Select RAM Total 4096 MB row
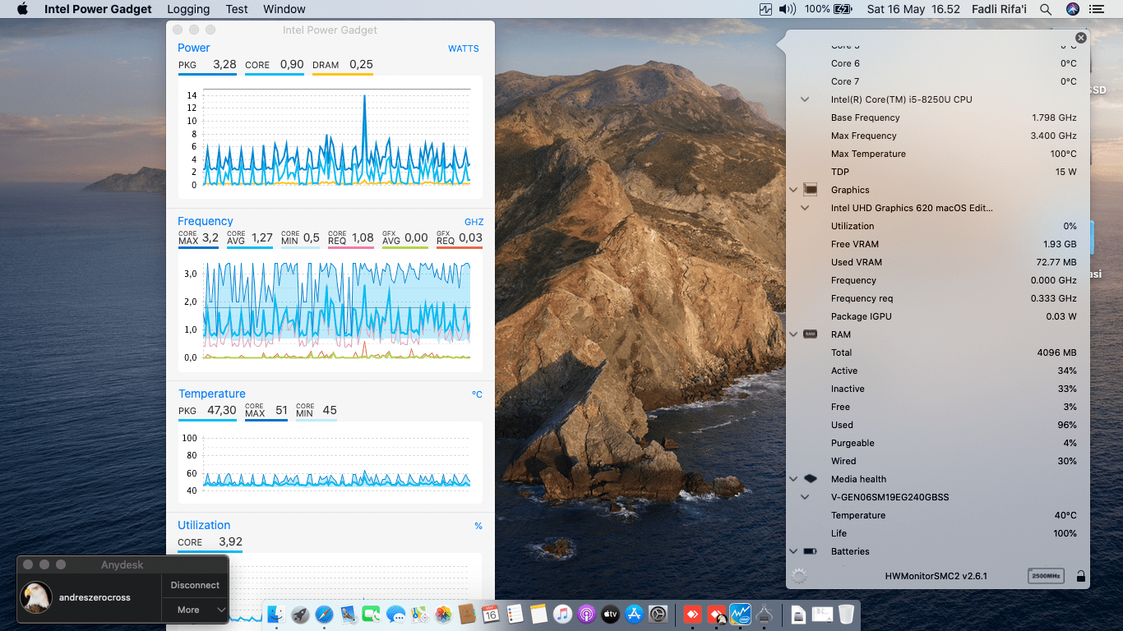 tap(938, 352)
